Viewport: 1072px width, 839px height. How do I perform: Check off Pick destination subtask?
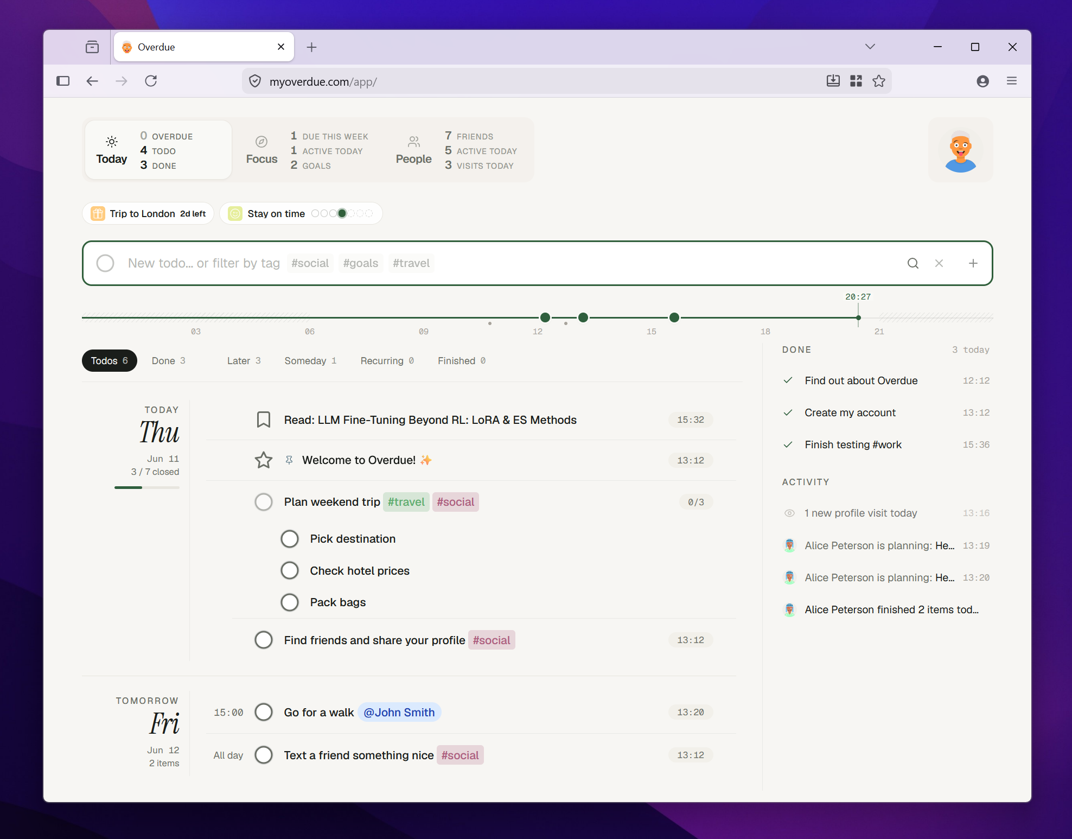tap(290, 539)
